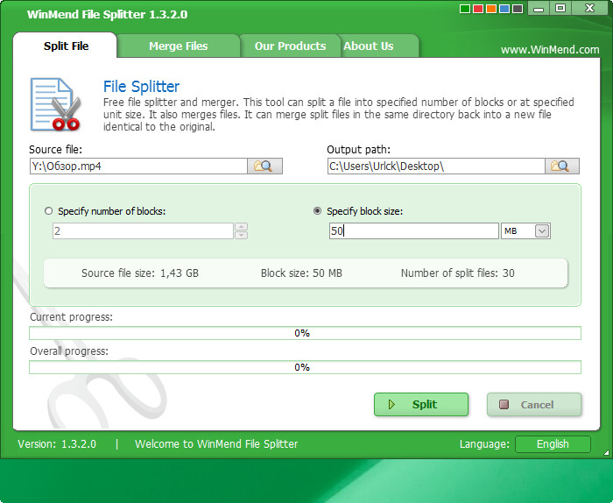Click 'Welcome to WinMend File Splitter' status text

pyautogui.click(x=216, y=444)
